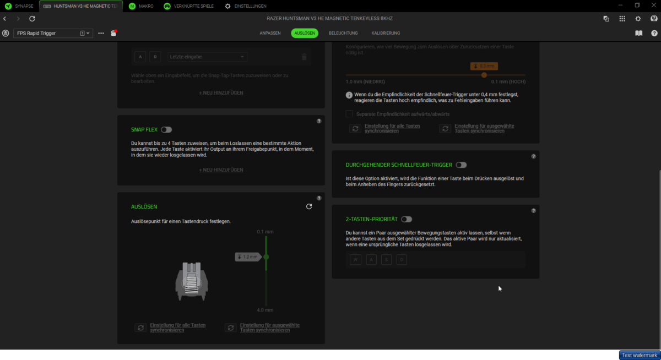The height and width of the screenshot is (360, 661).
Task: Select the D key of Snap Tap pair
Action: [x=155, y=57]
